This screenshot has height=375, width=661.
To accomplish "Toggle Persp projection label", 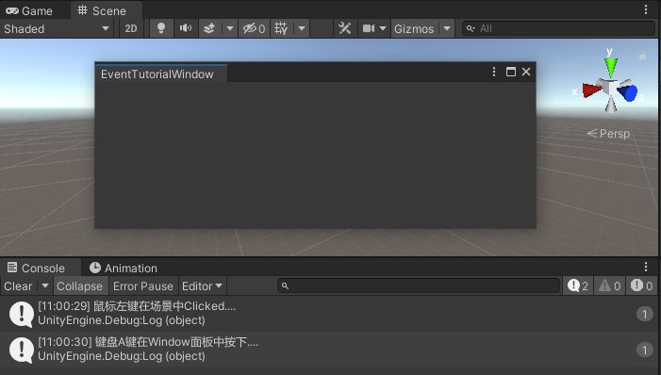I will (609, 134).
